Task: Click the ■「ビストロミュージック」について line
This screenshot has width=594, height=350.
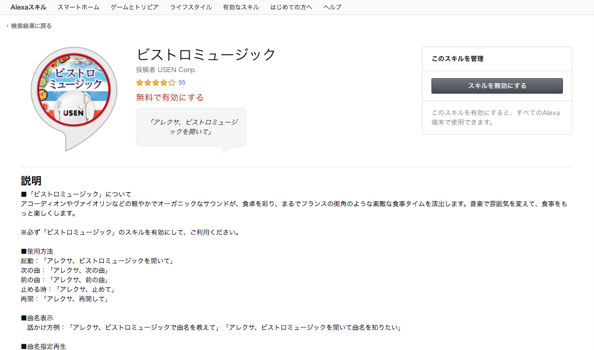Action: [x=76, y=194]
